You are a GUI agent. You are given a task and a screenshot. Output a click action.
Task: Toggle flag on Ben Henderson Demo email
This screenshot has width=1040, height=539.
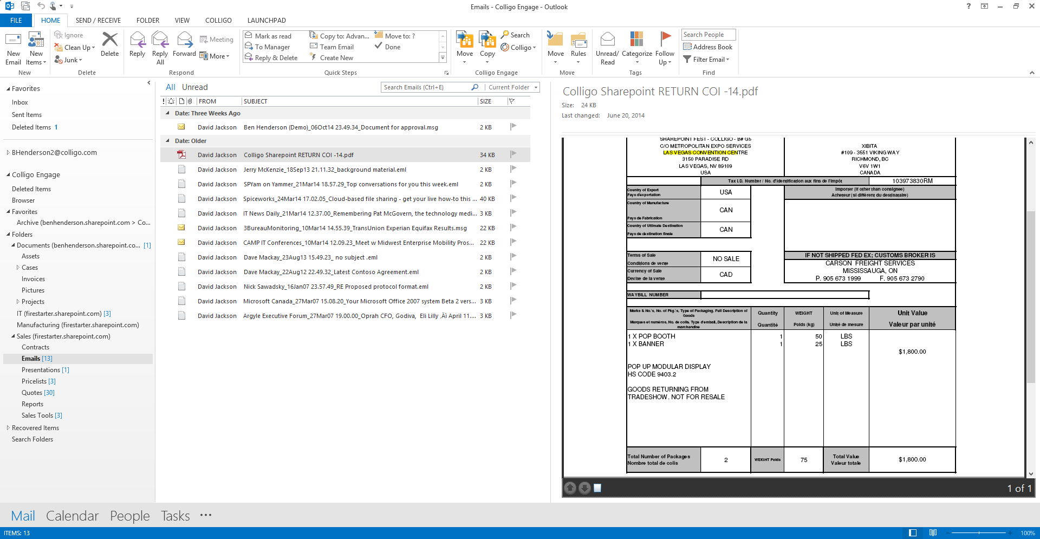coord(513,127)
